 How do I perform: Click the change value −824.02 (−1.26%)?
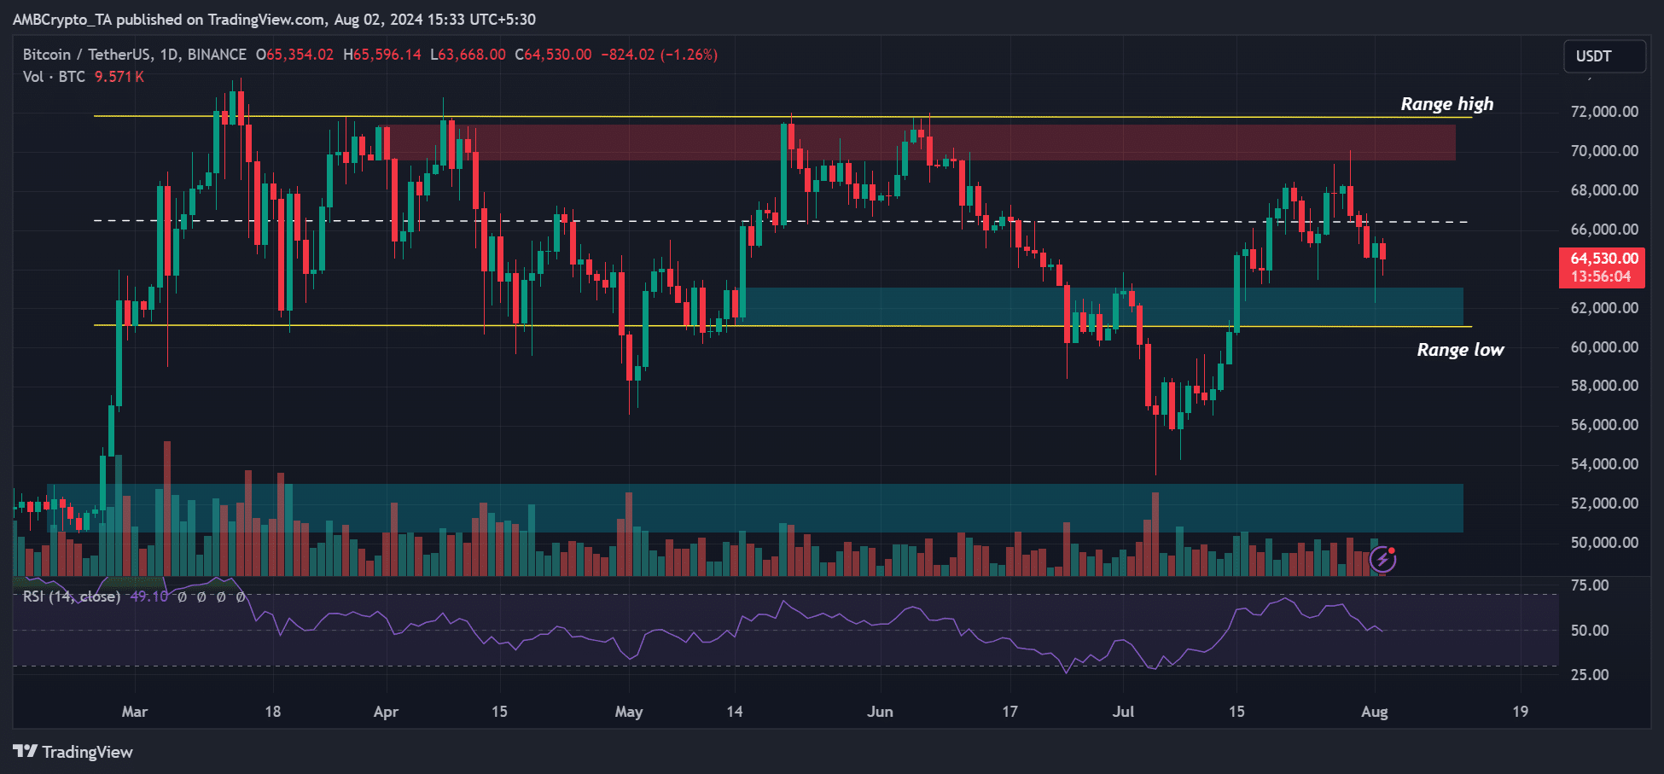click(x=659, y=55)
